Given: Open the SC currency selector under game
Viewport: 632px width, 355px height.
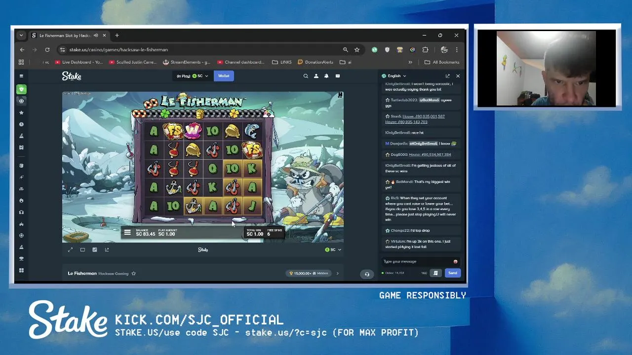Looking at the screenshot, I should 333,249.
